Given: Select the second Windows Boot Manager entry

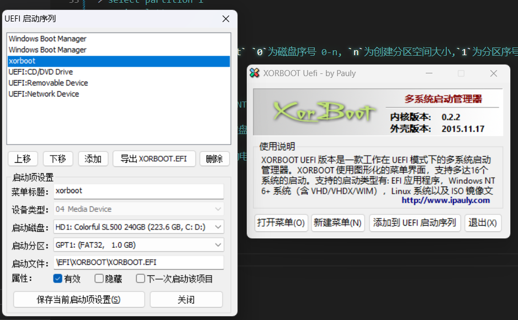Looking at the screenshot, I should 119,50.
